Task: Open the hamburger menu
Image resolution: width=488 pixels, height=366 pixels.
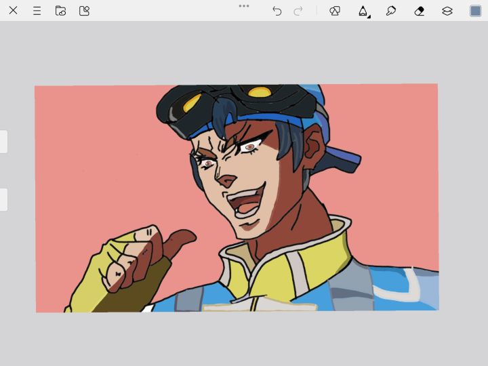Action: click(x=37, y=11)
